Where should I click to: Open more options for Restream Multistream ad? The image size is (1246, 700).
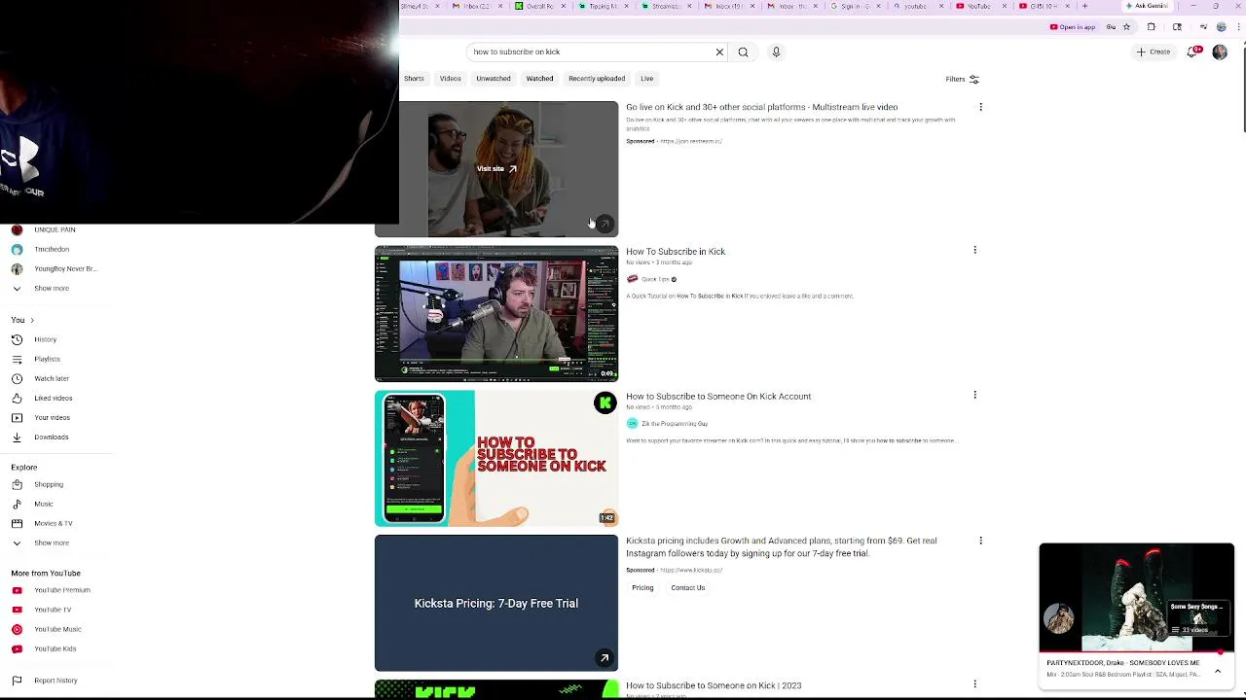pos(980,107)
